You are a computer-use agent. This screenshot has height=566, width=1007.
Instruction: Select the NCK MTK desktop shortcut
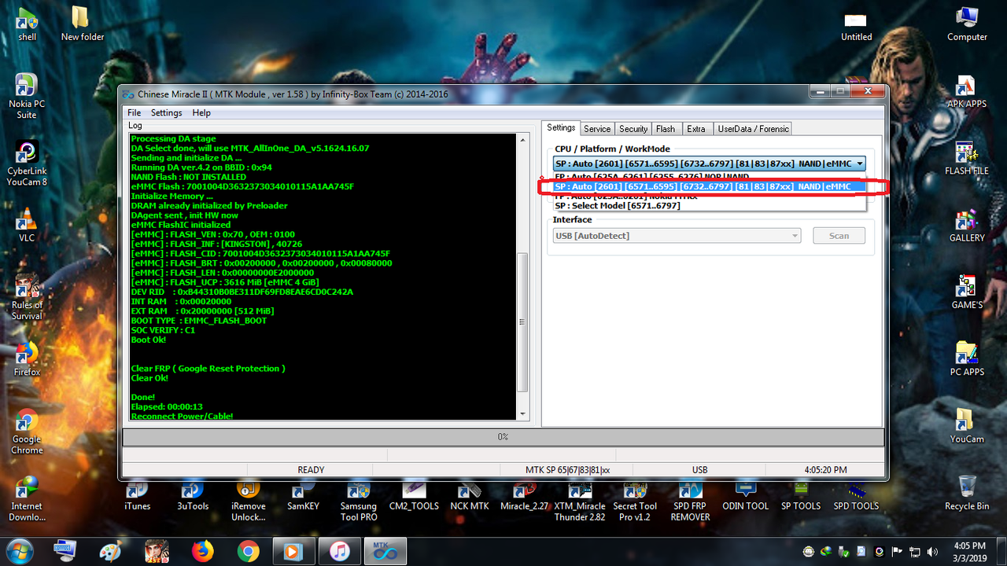(x=470, y=495)
